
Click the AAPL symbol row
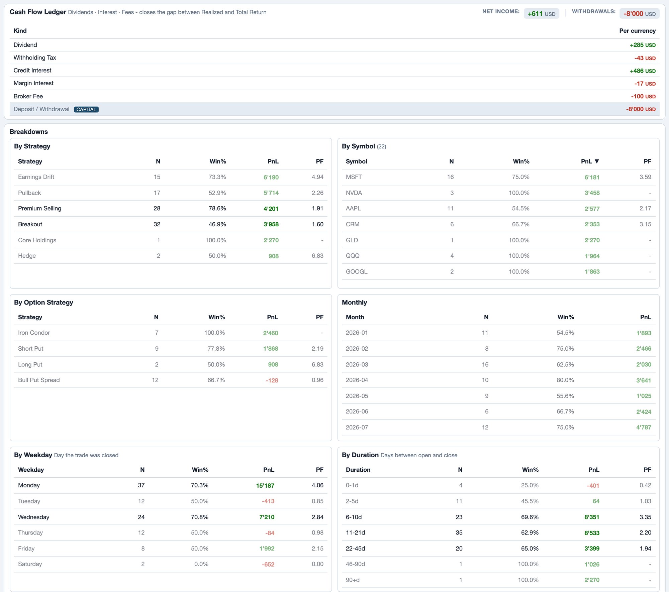[498, 209]
